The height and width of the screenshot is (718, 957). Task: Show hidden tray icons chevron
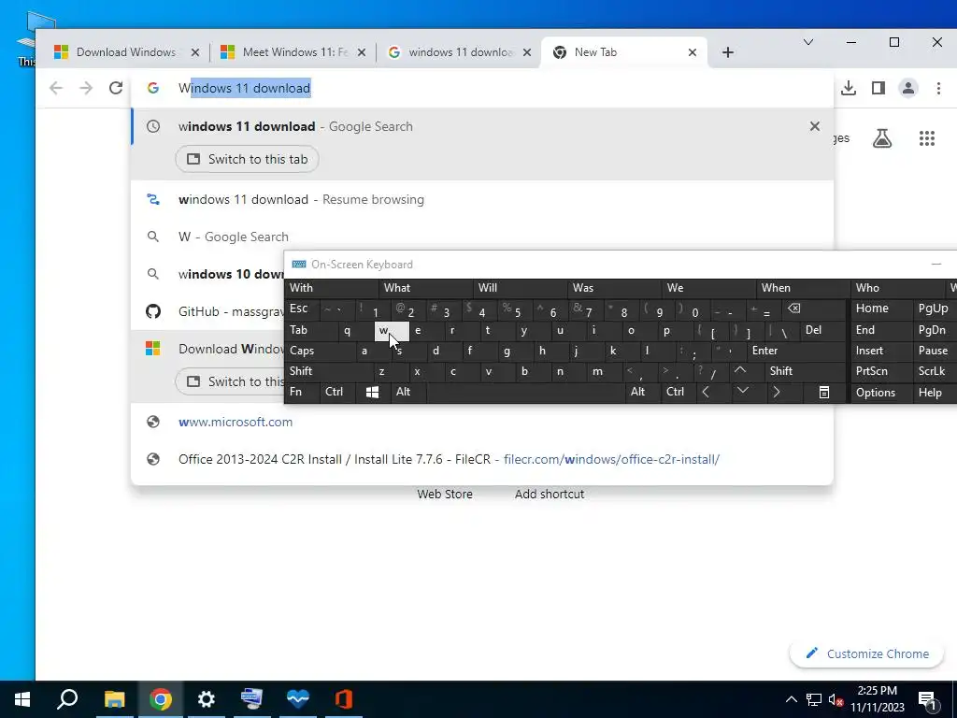point(791,699)
